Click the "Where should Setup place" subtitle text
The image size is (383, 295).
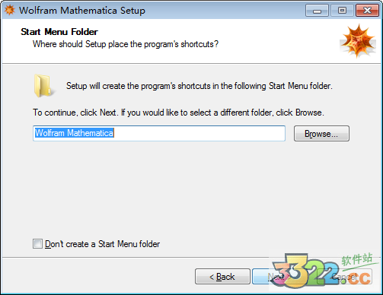[x=126, y=44]
